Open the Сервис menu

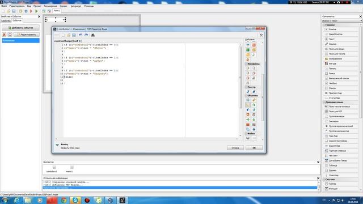pyautogui.click(x=64, y=6)
